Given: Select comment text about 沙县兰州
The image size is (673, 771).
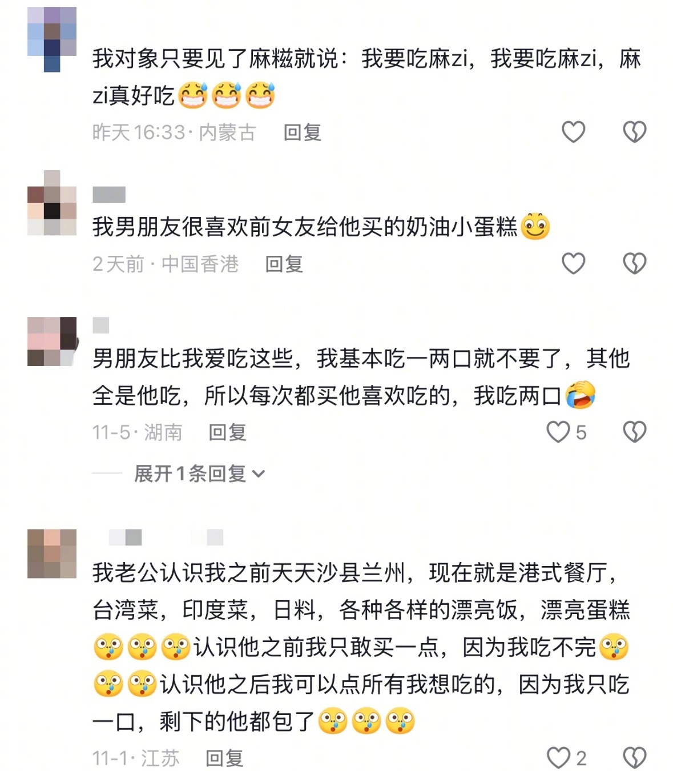Looking at the screenshot, I should click(x=361, y=646).
